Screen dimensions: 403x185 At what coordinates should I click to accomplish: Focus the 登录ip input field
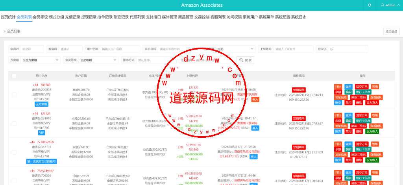(x=348, y=49)
